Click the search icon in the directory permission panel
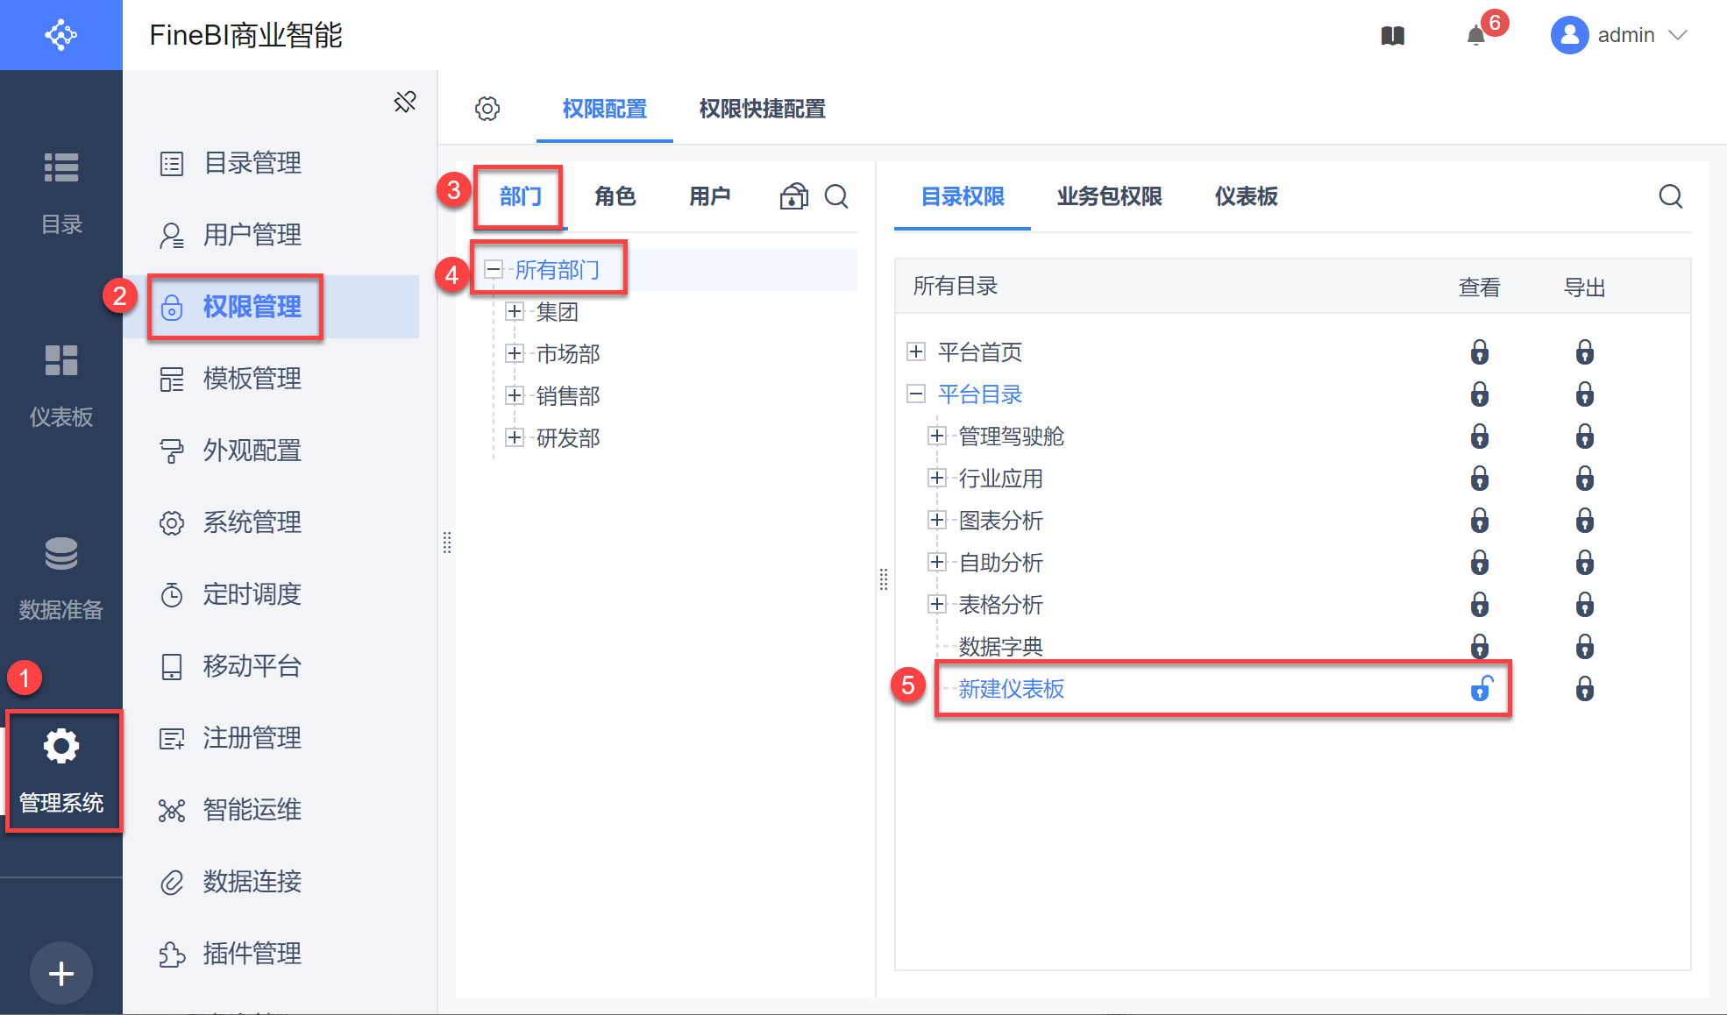The image size is (1727, 1015). click(x=1670, y=196)
